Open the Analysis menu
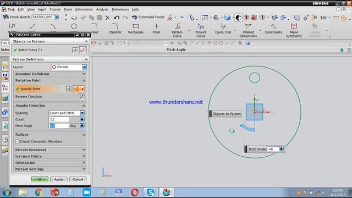 tap(102, 9)
